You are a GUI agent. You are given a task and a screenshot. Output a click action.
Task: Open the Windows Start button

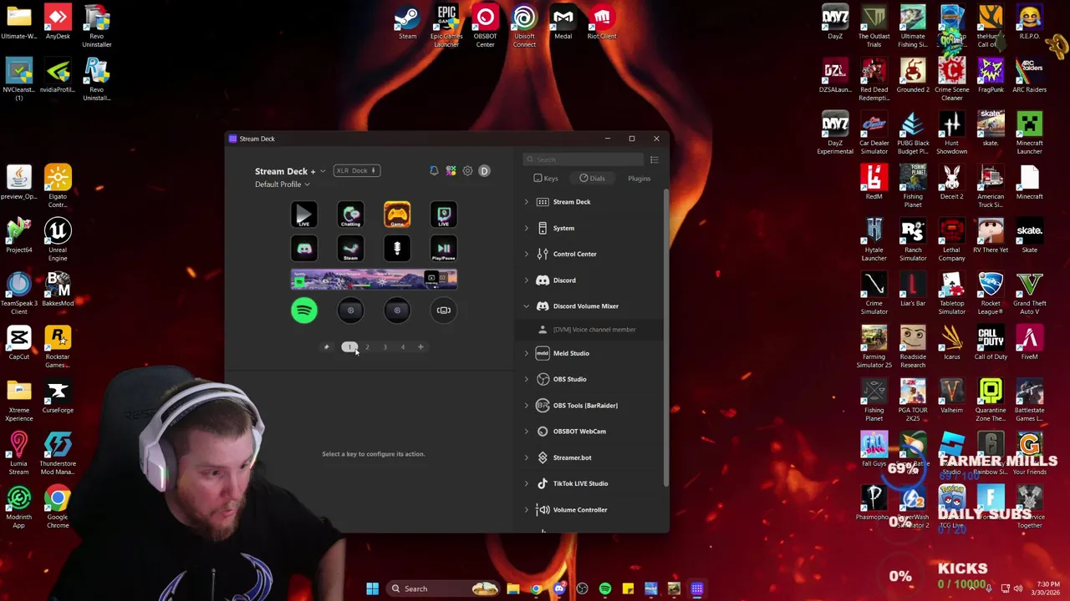(x=372, y=588)
